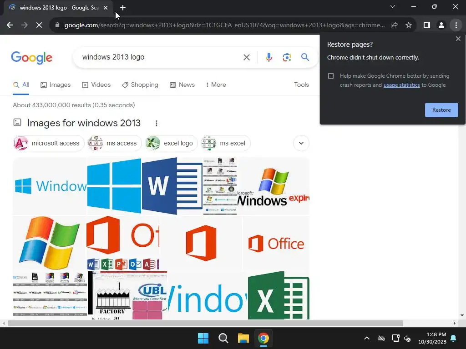
Task: Click the Restore button
Action: point(441,110)
